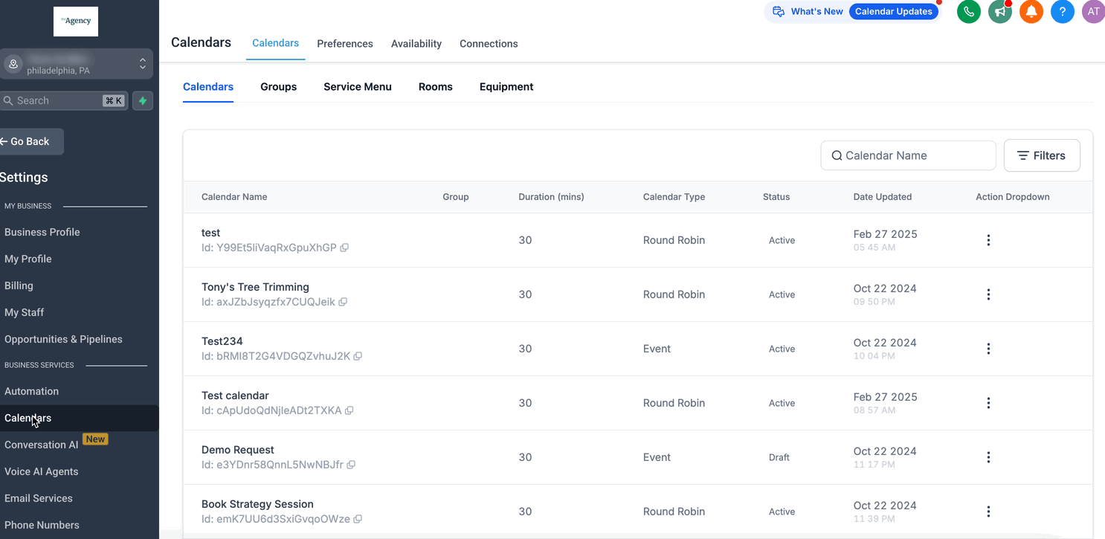Open the megaphone announcements icon
This screenshot has width=1105, height=539.
coord(1000,12)
